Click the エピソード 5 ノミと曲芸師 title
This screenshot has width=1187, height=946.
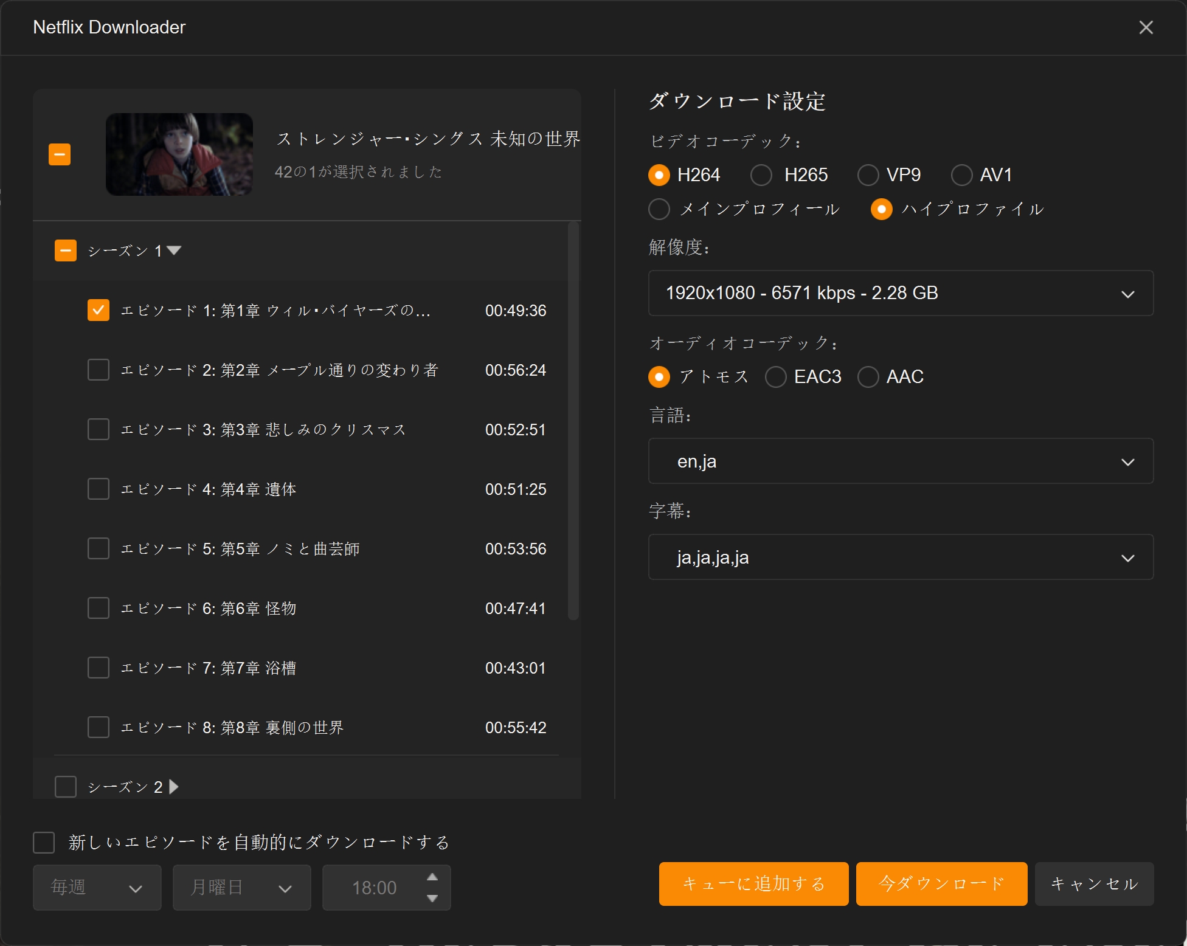click(x=240, y=549)
